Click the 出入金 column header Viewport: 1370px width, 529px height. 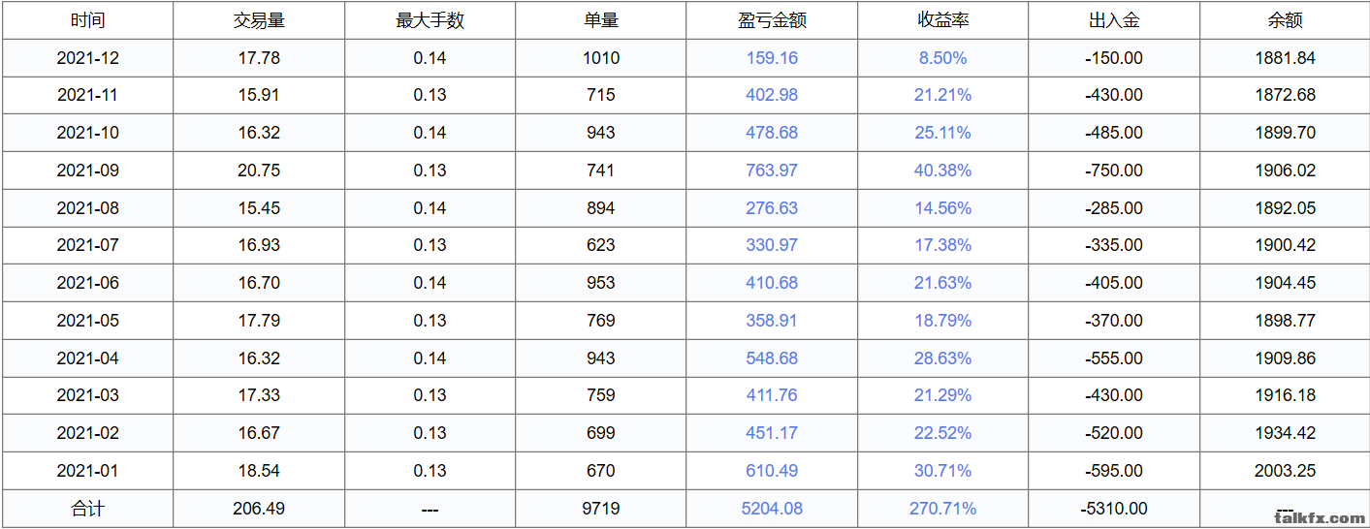1114,20
